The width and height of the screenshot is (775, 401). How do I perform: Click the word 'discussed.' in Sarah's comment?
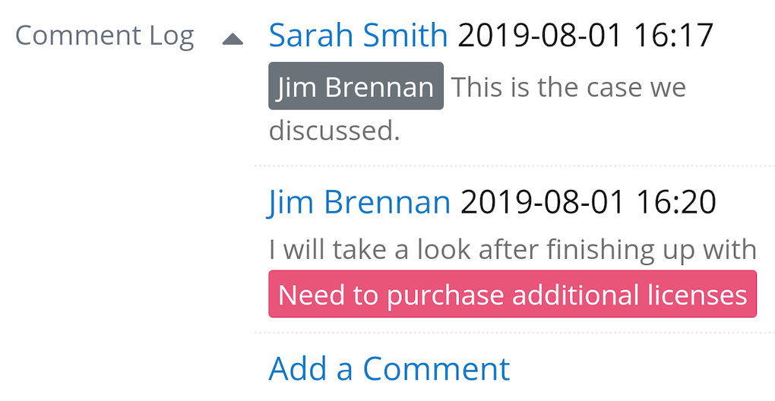(334, 131)
